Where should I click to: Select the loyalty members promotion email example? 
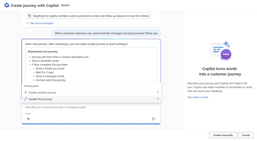click(x=88, y=16)
